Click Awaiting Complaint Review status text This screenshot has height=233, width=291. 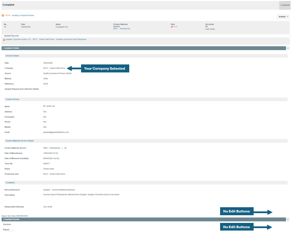[x=23, y=16]
